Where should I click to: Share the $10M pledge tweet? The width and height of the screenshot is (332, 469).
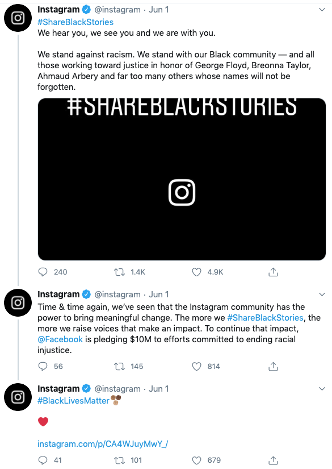point(273,366)
